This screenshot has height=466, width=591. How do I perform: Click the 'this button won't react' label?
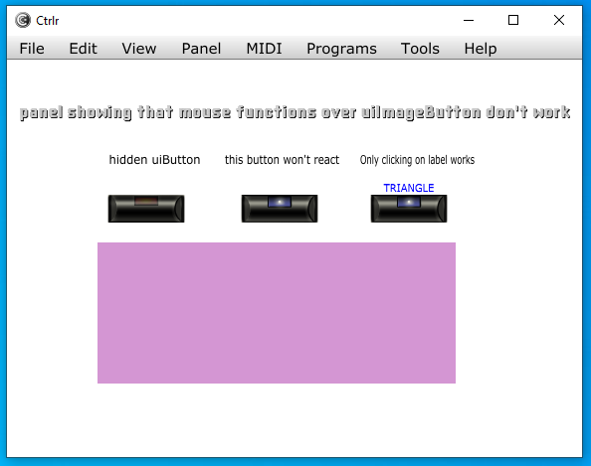(282, 160)
